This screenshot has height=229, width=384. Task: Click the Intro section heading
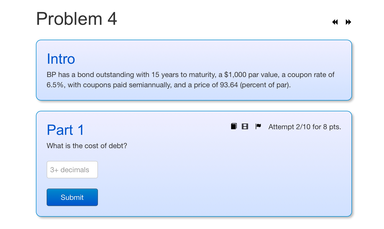60,59
